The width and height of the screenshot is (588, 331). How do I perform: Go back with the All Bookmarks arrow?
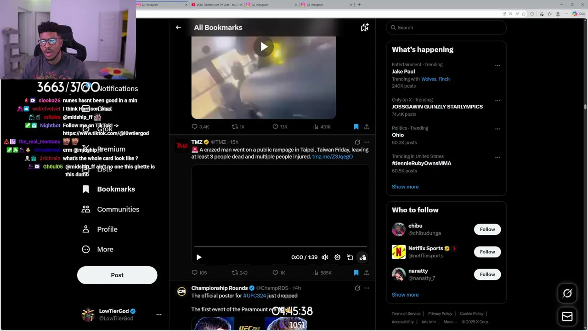click(178, 28)
